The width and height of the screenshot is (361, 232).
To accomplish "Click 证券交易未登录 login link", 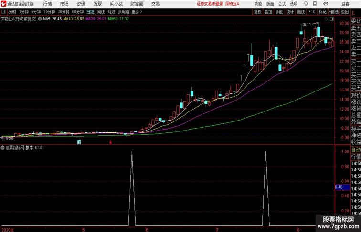I will point(210,4).
